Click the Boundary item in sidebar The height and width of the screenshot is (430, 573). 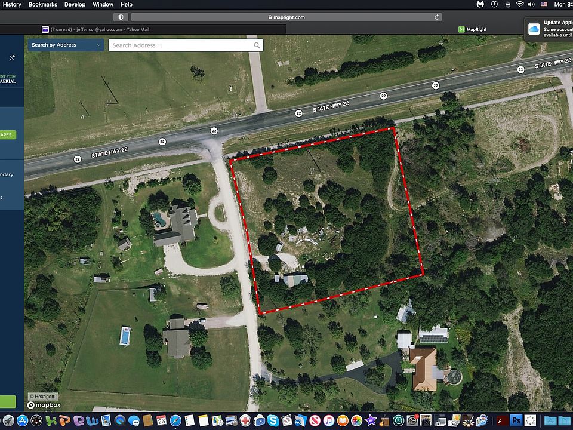click(7, 174)
